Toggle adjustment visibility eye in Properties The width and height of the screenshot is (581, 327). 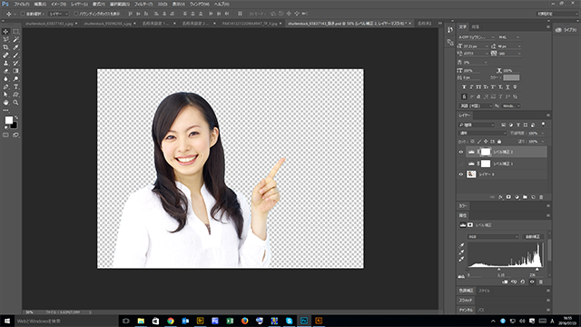[x=532, y=282]
